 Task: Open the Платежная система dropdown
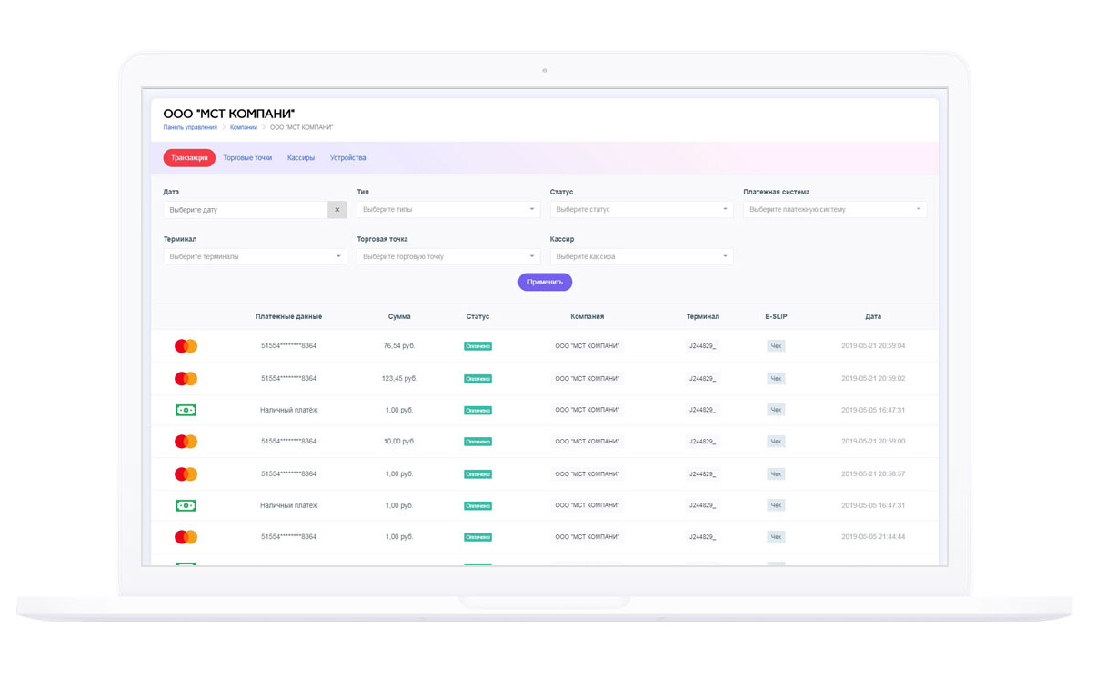click(834, 210)
